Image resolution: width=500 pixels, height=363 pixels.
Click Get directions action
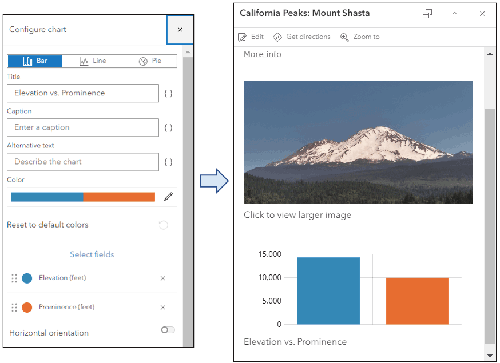[x=301, y=37]
